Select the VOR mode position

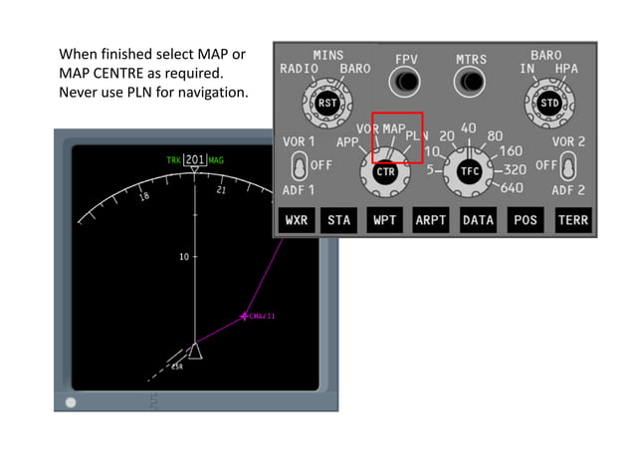367,129
